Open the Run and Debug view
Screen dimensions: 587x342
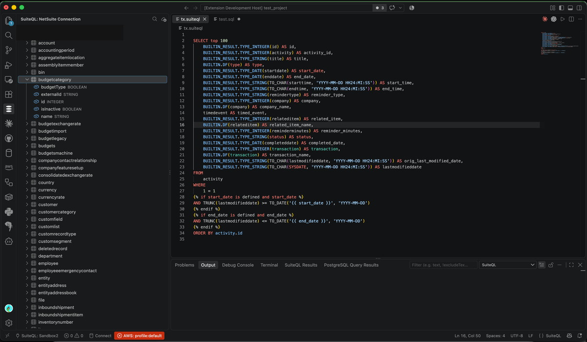click(x=8, y=64)
